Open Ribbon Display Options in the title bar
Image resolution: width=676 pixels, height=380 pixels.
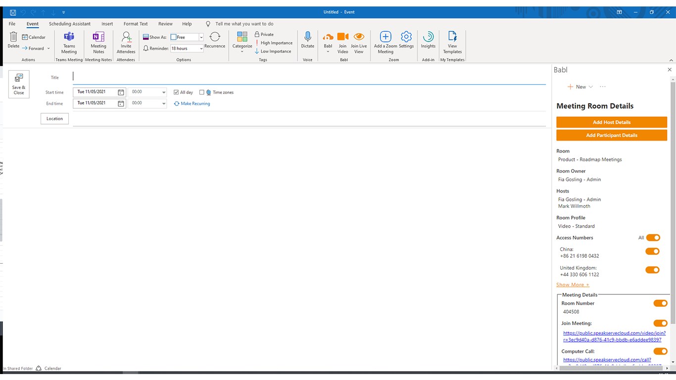pyautogui.click(x=619, y=12)
